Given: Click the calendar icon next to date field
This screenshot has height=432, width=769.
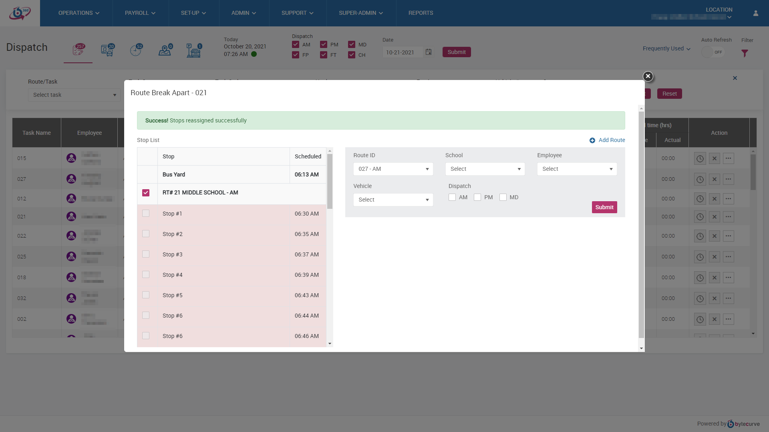Looking at the screenshot, I should tap(429, 52).
